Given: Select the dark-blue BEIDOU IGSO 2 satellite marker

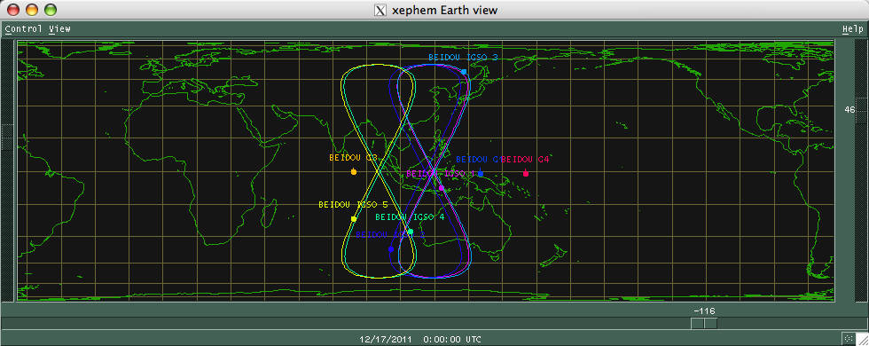Looking at the screenshot, I should 391,249.
